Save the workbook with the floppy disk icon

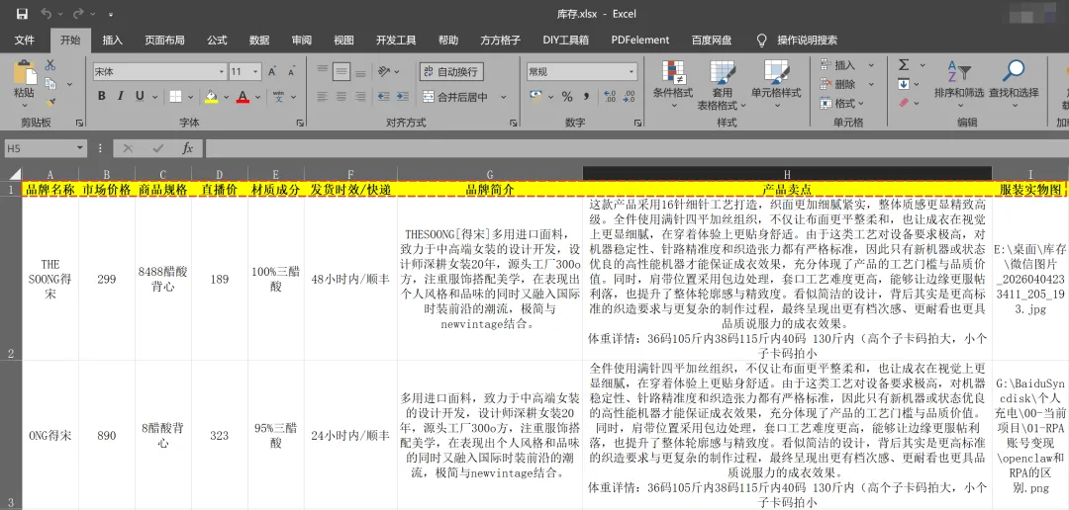click(22, 14)
